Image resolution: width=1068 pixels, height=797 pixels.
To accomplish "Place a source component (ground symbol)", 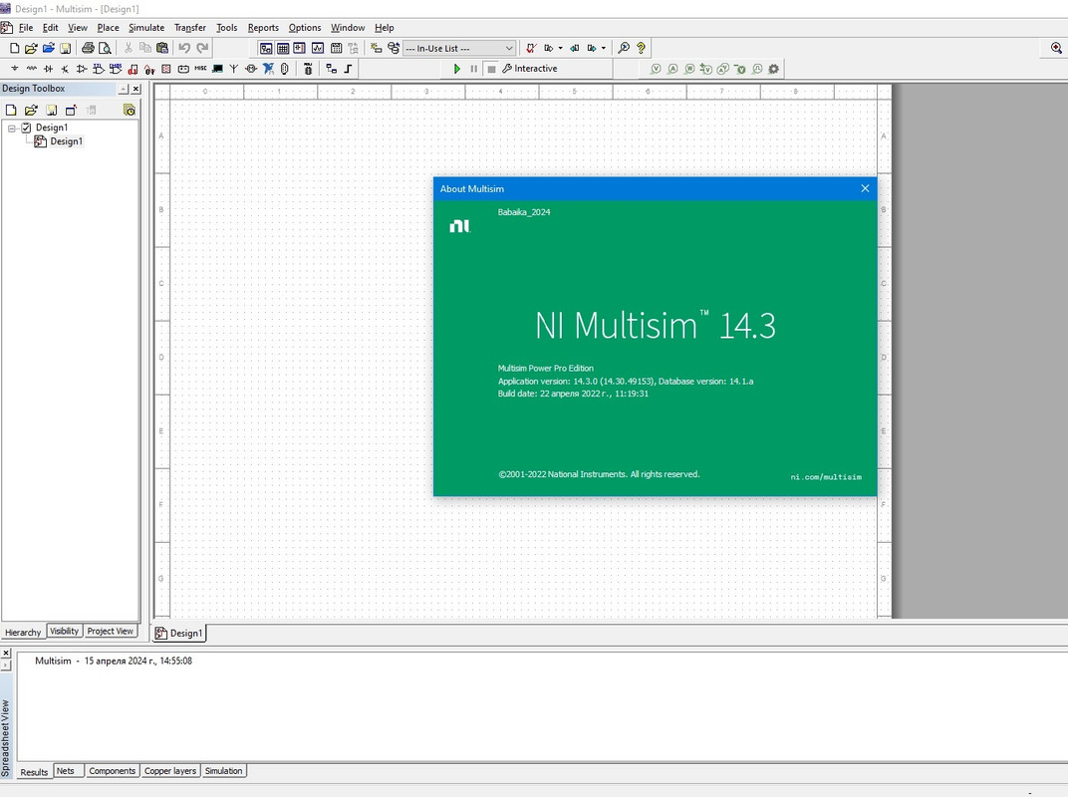I will point(14,69).
